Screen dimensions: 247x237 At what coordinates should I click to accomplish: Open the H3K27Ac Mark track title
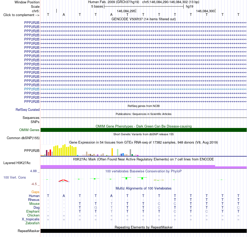144,159
